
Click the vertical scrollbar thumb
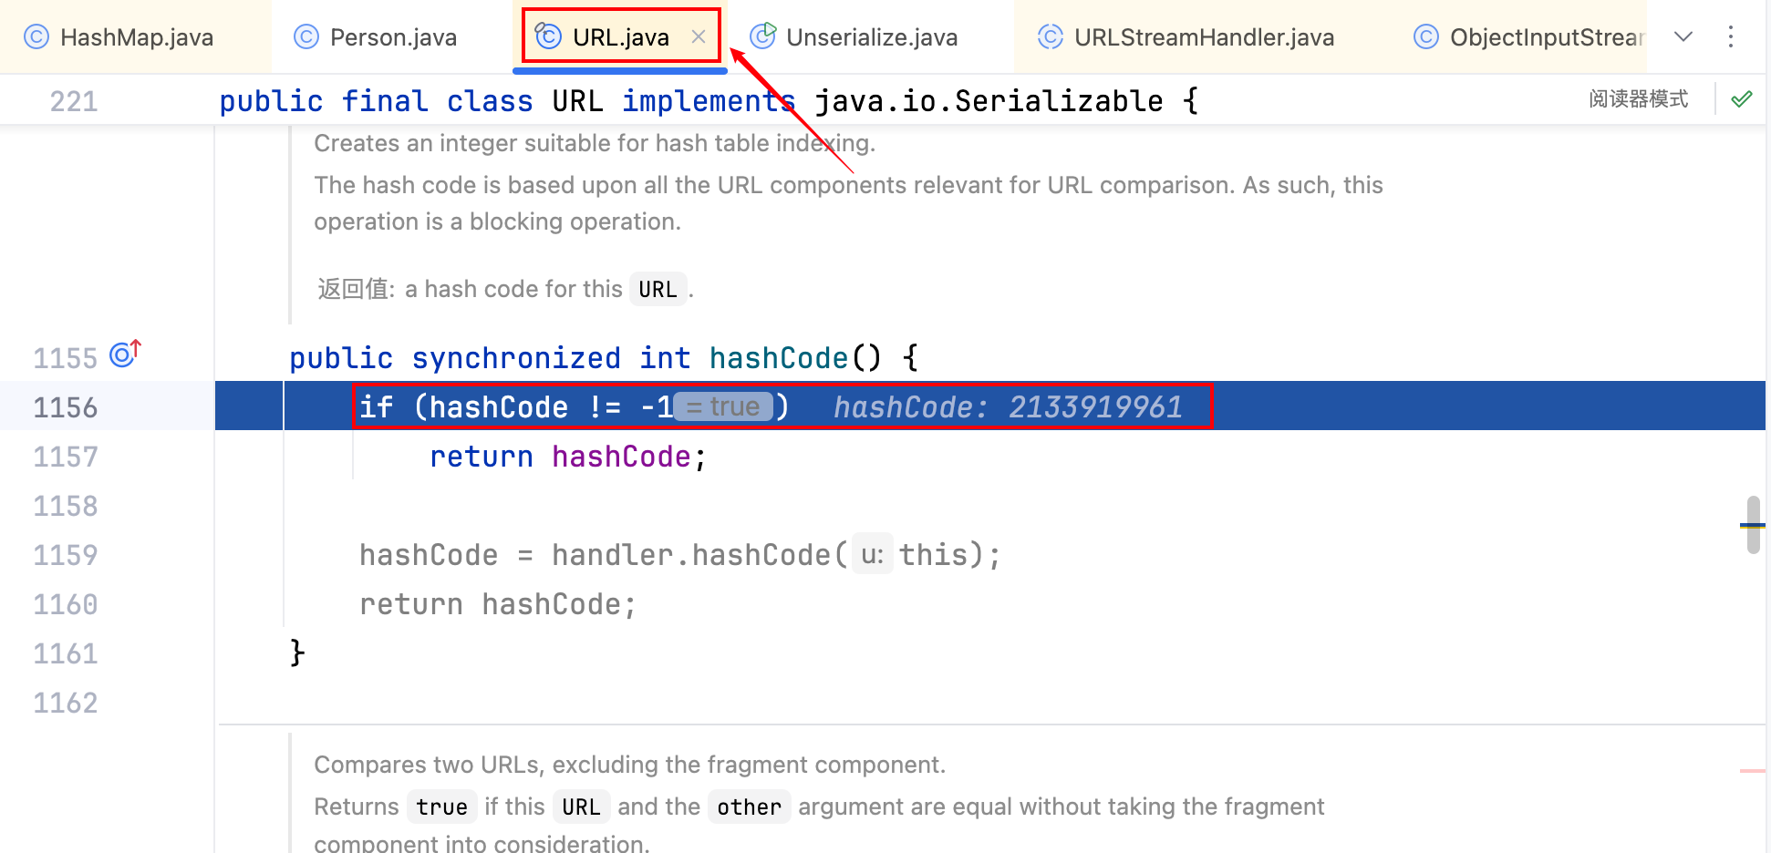click(1753, 524)
